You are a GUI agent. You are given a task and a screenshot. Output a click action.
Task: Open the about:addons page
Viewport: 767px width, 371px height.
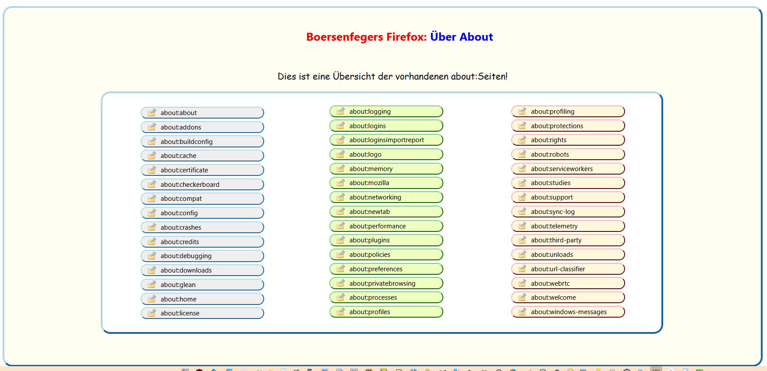point(202,127)
